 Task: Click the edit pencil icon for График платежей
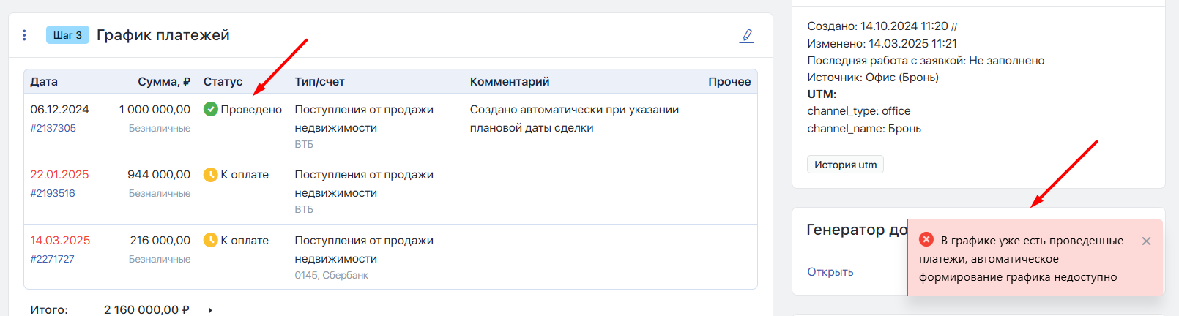pos(746,35)
